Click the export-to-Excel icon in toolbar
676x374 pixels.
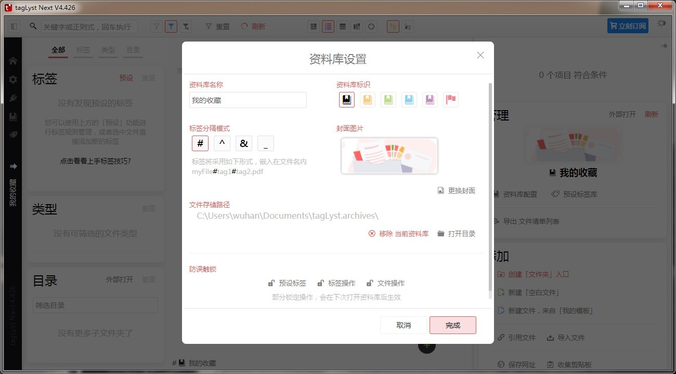point(407,26)
